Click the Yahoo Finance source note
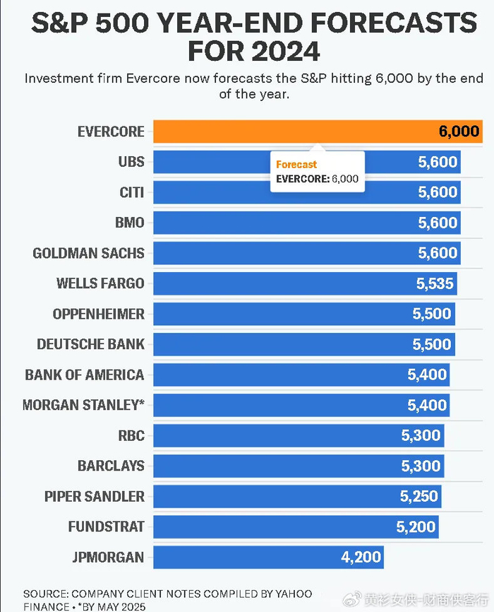 point(168,600)
